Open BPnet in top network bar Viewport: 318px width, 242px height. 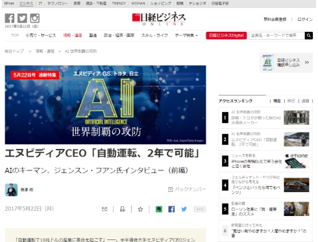(x=9, y=3)
